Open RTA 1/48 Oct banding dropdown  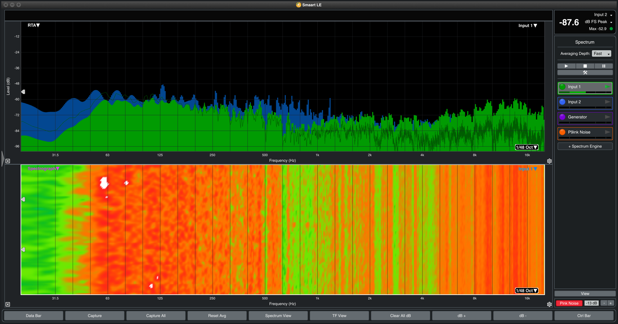pyautogui.click(x=527, y=147)
